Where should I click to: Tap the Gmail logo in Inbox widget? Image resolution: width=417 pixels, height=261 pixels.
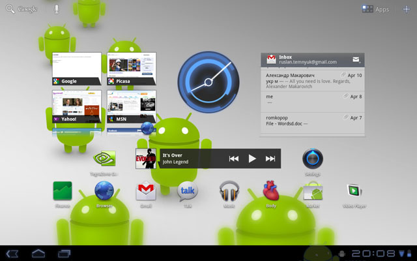click(271, 59)
